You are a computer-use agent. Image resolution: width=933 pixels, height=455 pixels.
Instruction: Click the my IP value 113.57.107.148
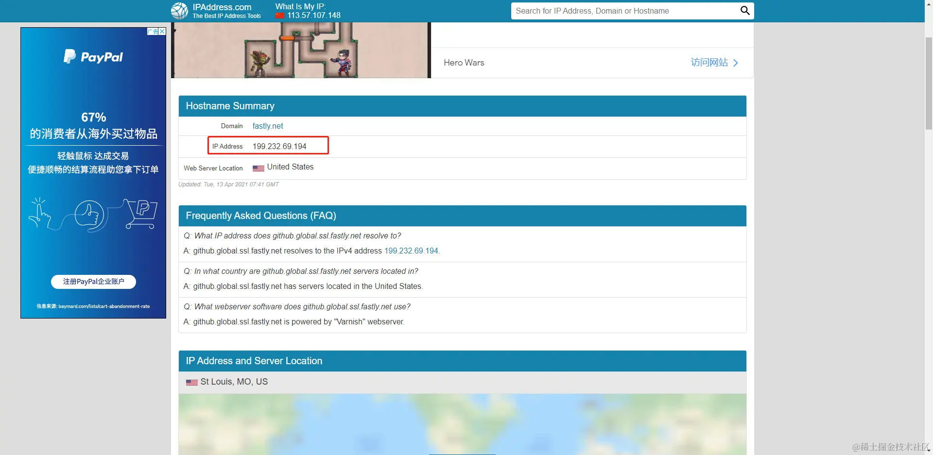(314, 15)
